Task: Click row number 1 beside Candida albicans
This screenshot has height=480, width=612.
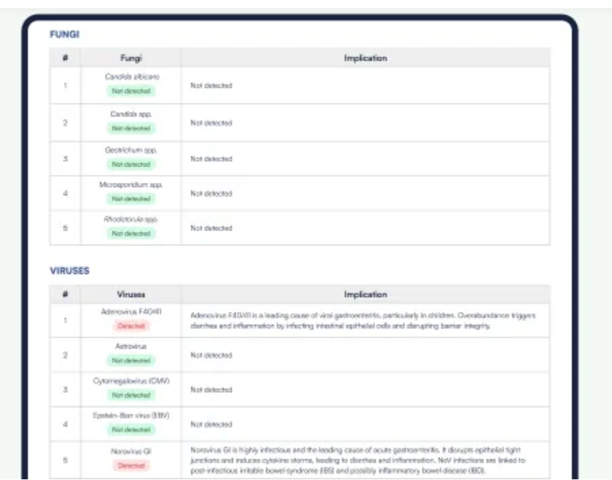Action: [65, 86]
